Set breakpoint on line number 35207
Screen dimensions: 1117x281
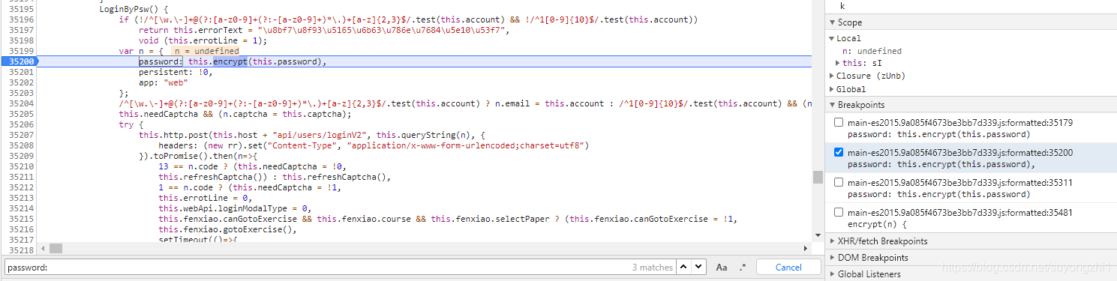click(21, 135)
